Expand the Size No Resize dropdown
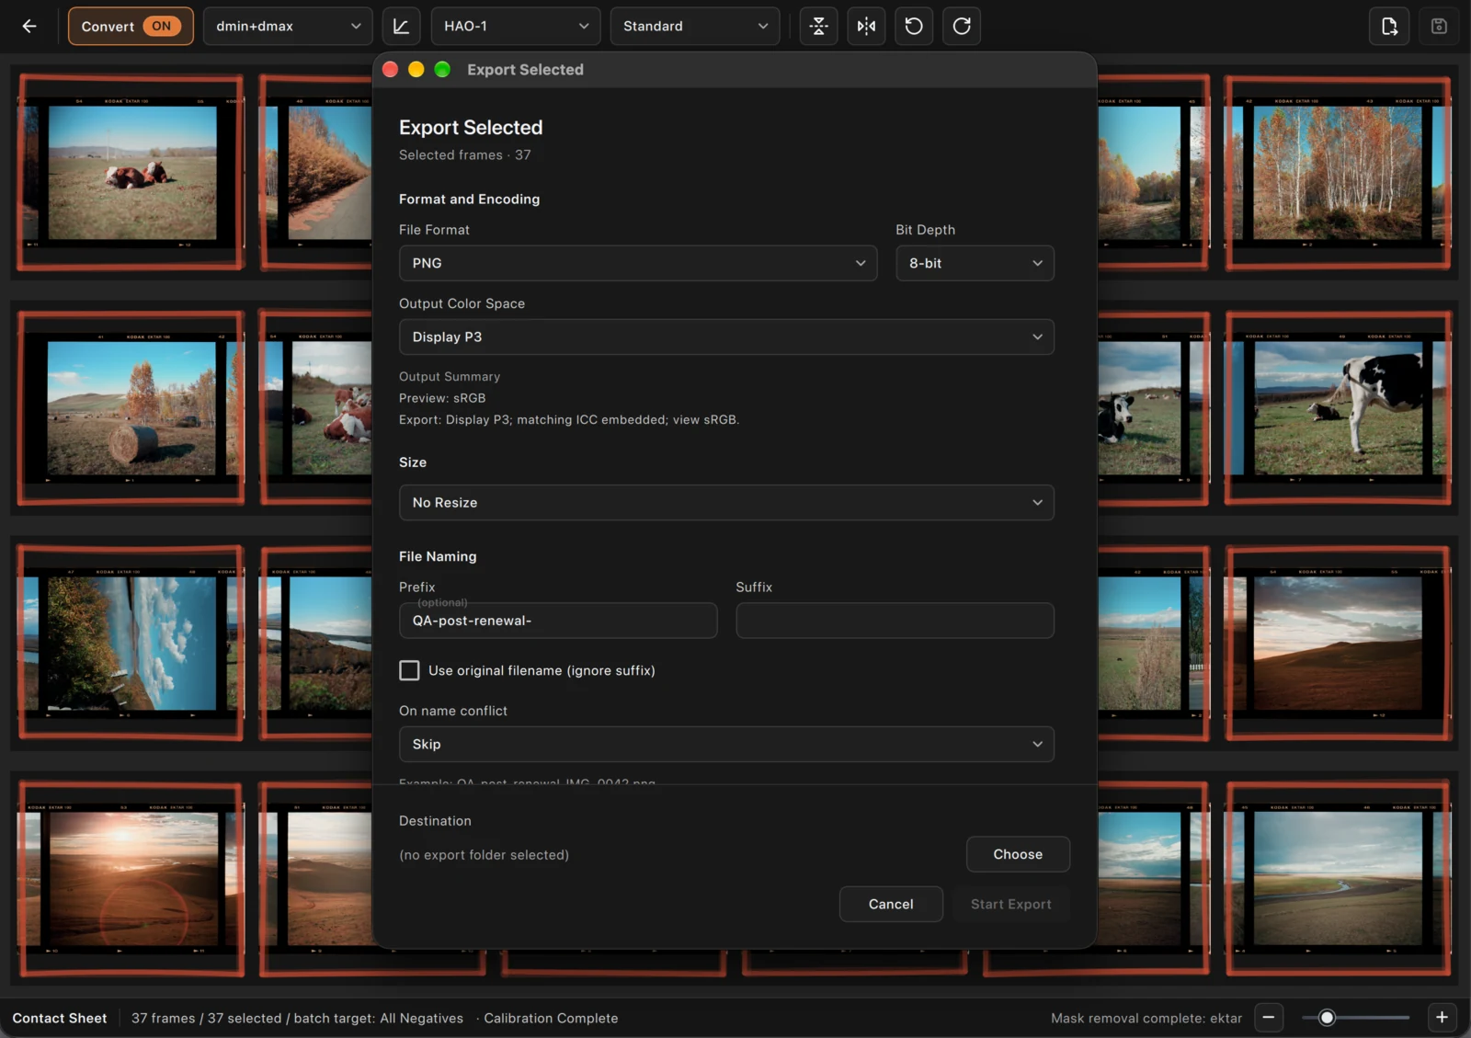This screenshot has width=1471, height=1038. (726, 503)
